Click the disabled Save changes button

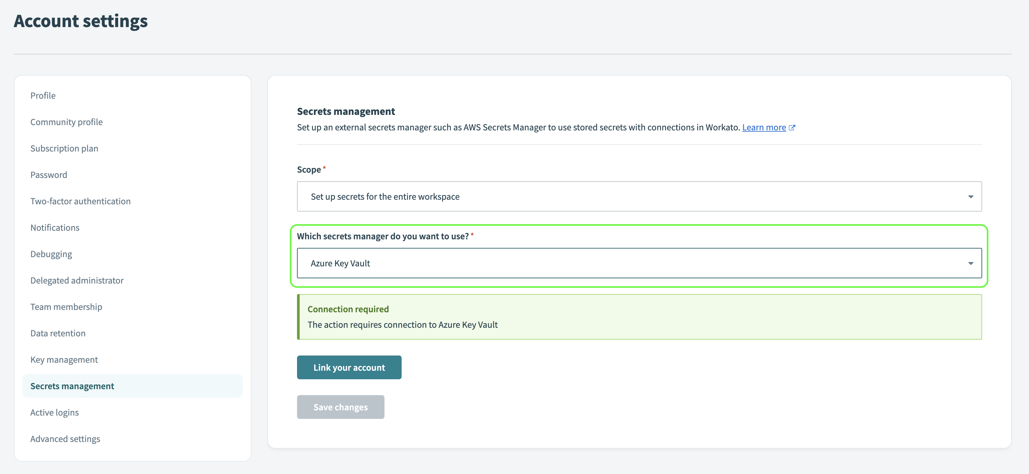[340, 407]
